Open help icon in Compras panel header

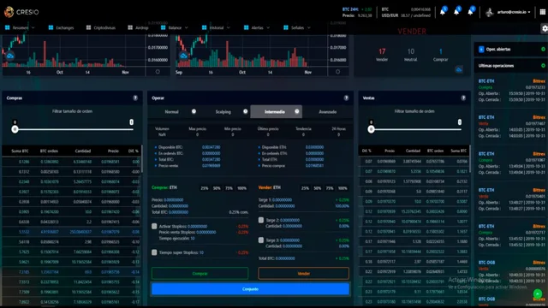tap(135, 98)
